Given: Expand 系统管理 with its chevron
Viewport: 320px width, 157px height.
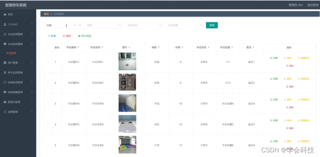Looking at the screenshot, I should [32, 111].
